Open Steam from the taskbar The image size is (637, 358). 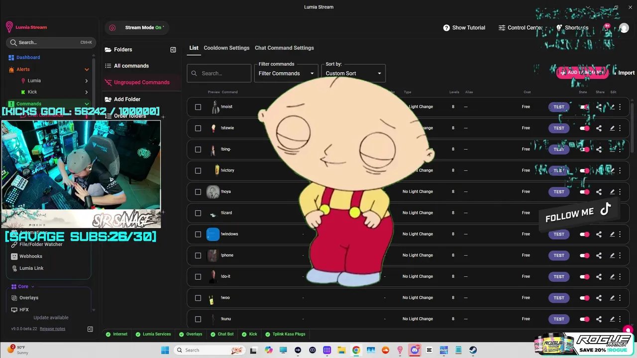[x=473, y=350]
